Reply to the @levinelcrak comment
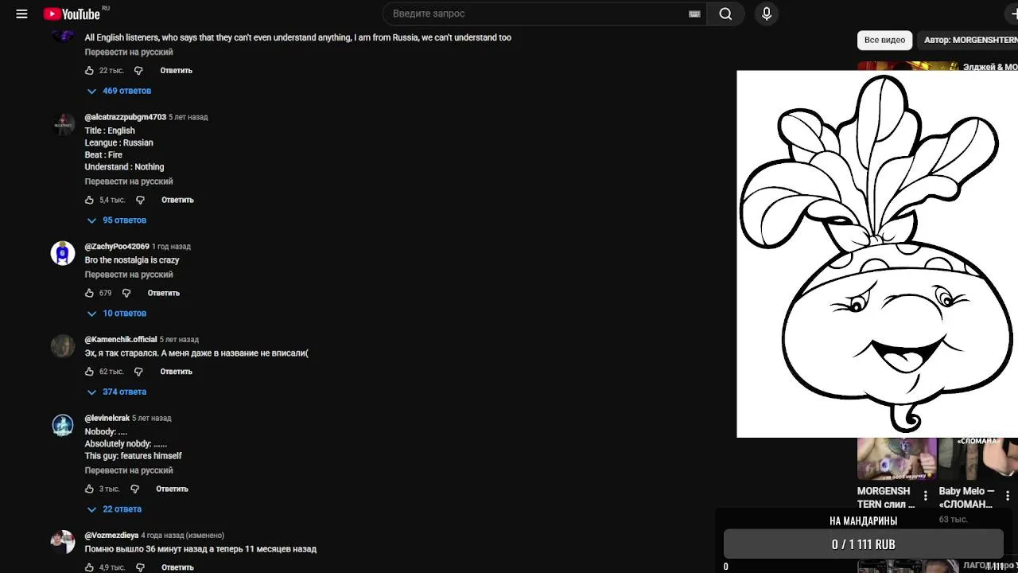This screenshot has width=1018, height=573. (173, 489)
